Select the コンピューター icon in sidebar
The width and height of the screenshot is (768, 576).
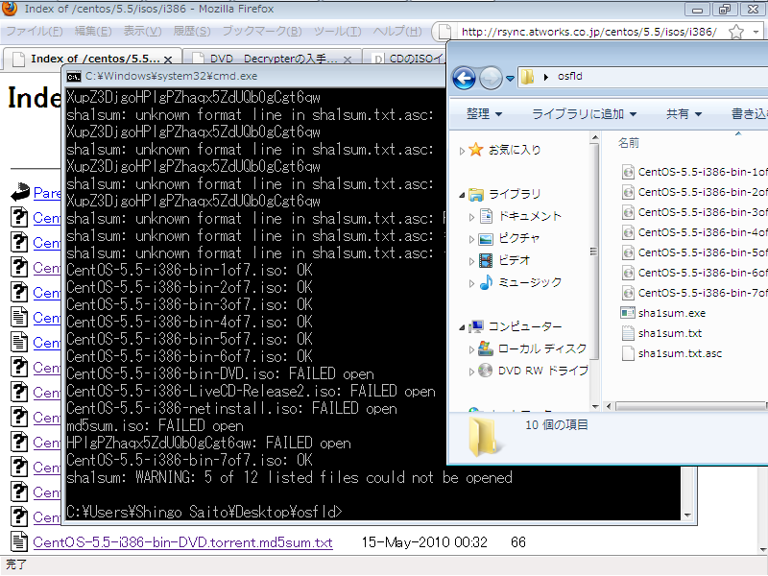pos(476,326)
